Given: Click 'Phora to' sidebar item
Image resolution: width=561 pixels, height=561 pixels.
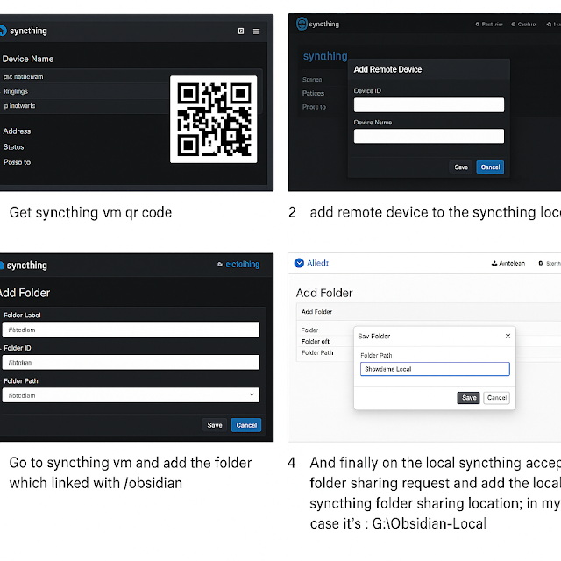Looking at the screenshot, I should (314, 107).
